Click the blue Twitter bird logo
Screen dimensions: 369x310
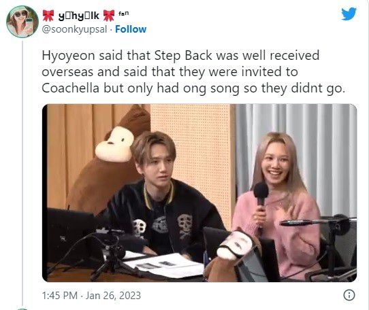point(349,14)
